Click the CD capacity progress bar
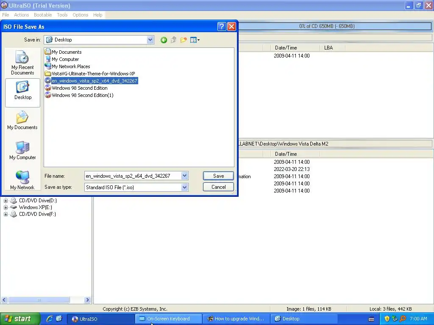The image size is (434, 325). tap(334, 26)
